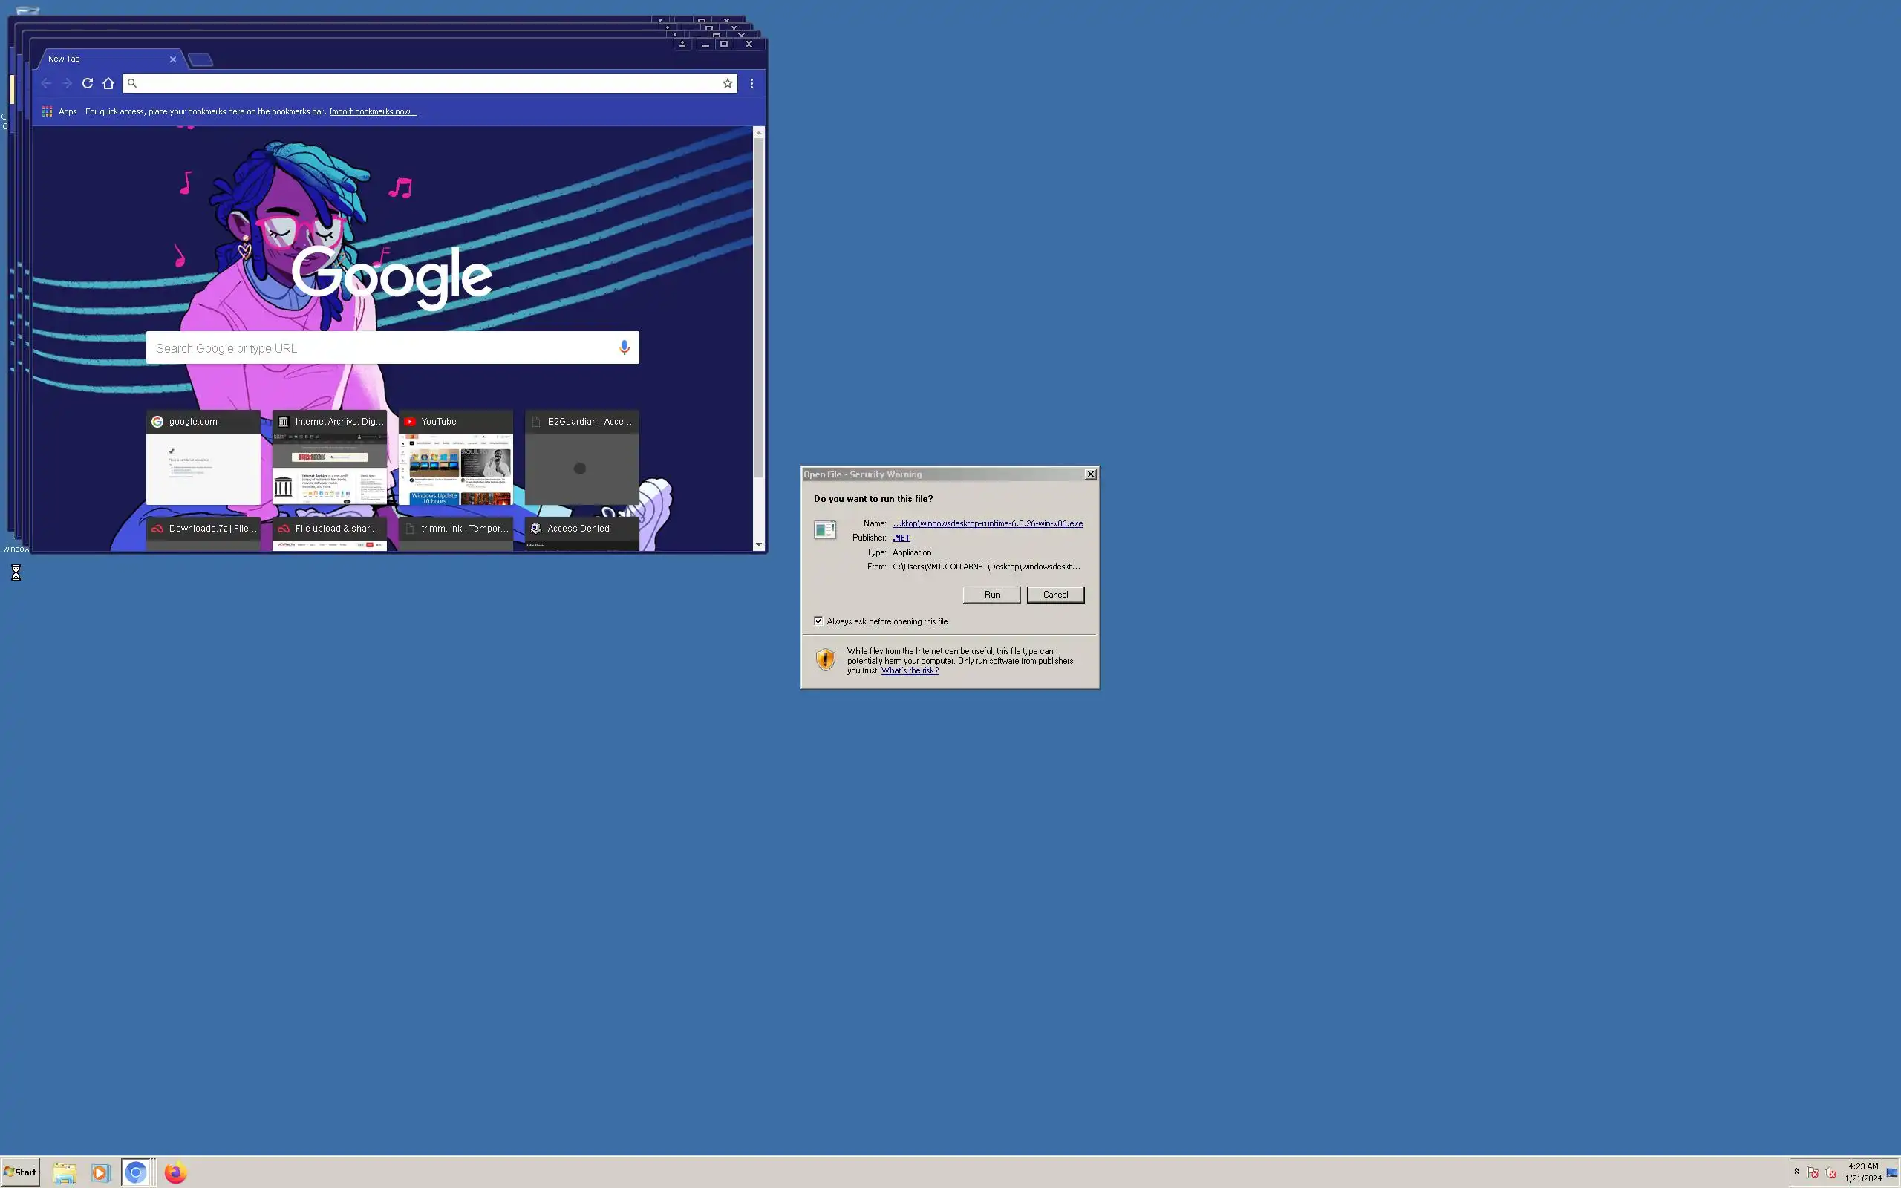Launch Windows Media Player from taskbar
The height and width of the screenshot is (1188, 1901).
click(x=100, y=1172)
